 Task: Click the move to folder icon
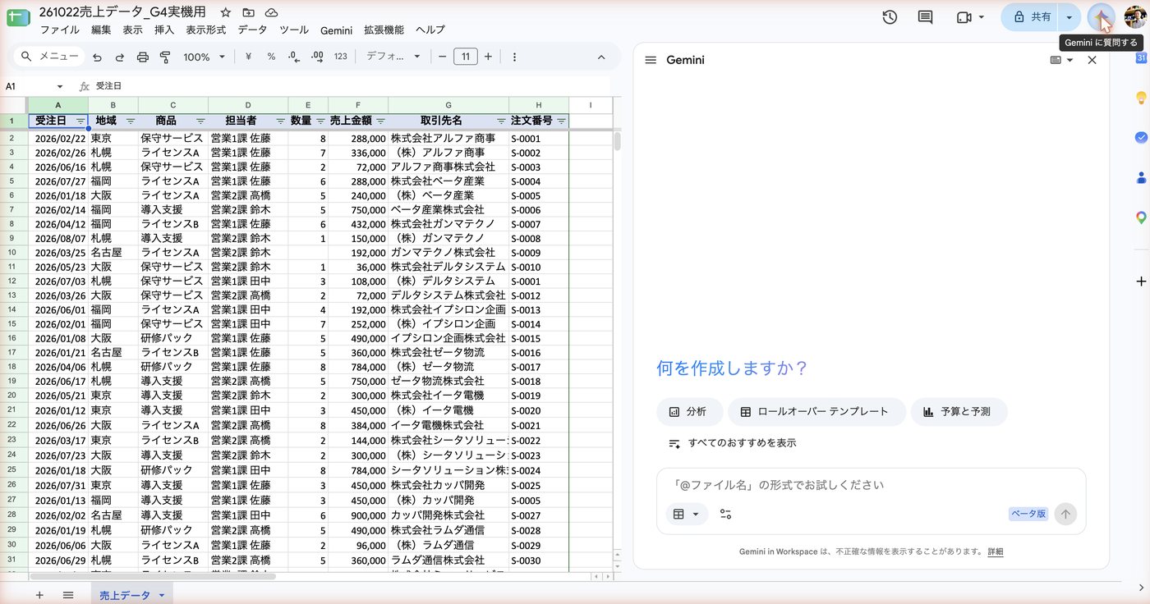pos(249,12)
